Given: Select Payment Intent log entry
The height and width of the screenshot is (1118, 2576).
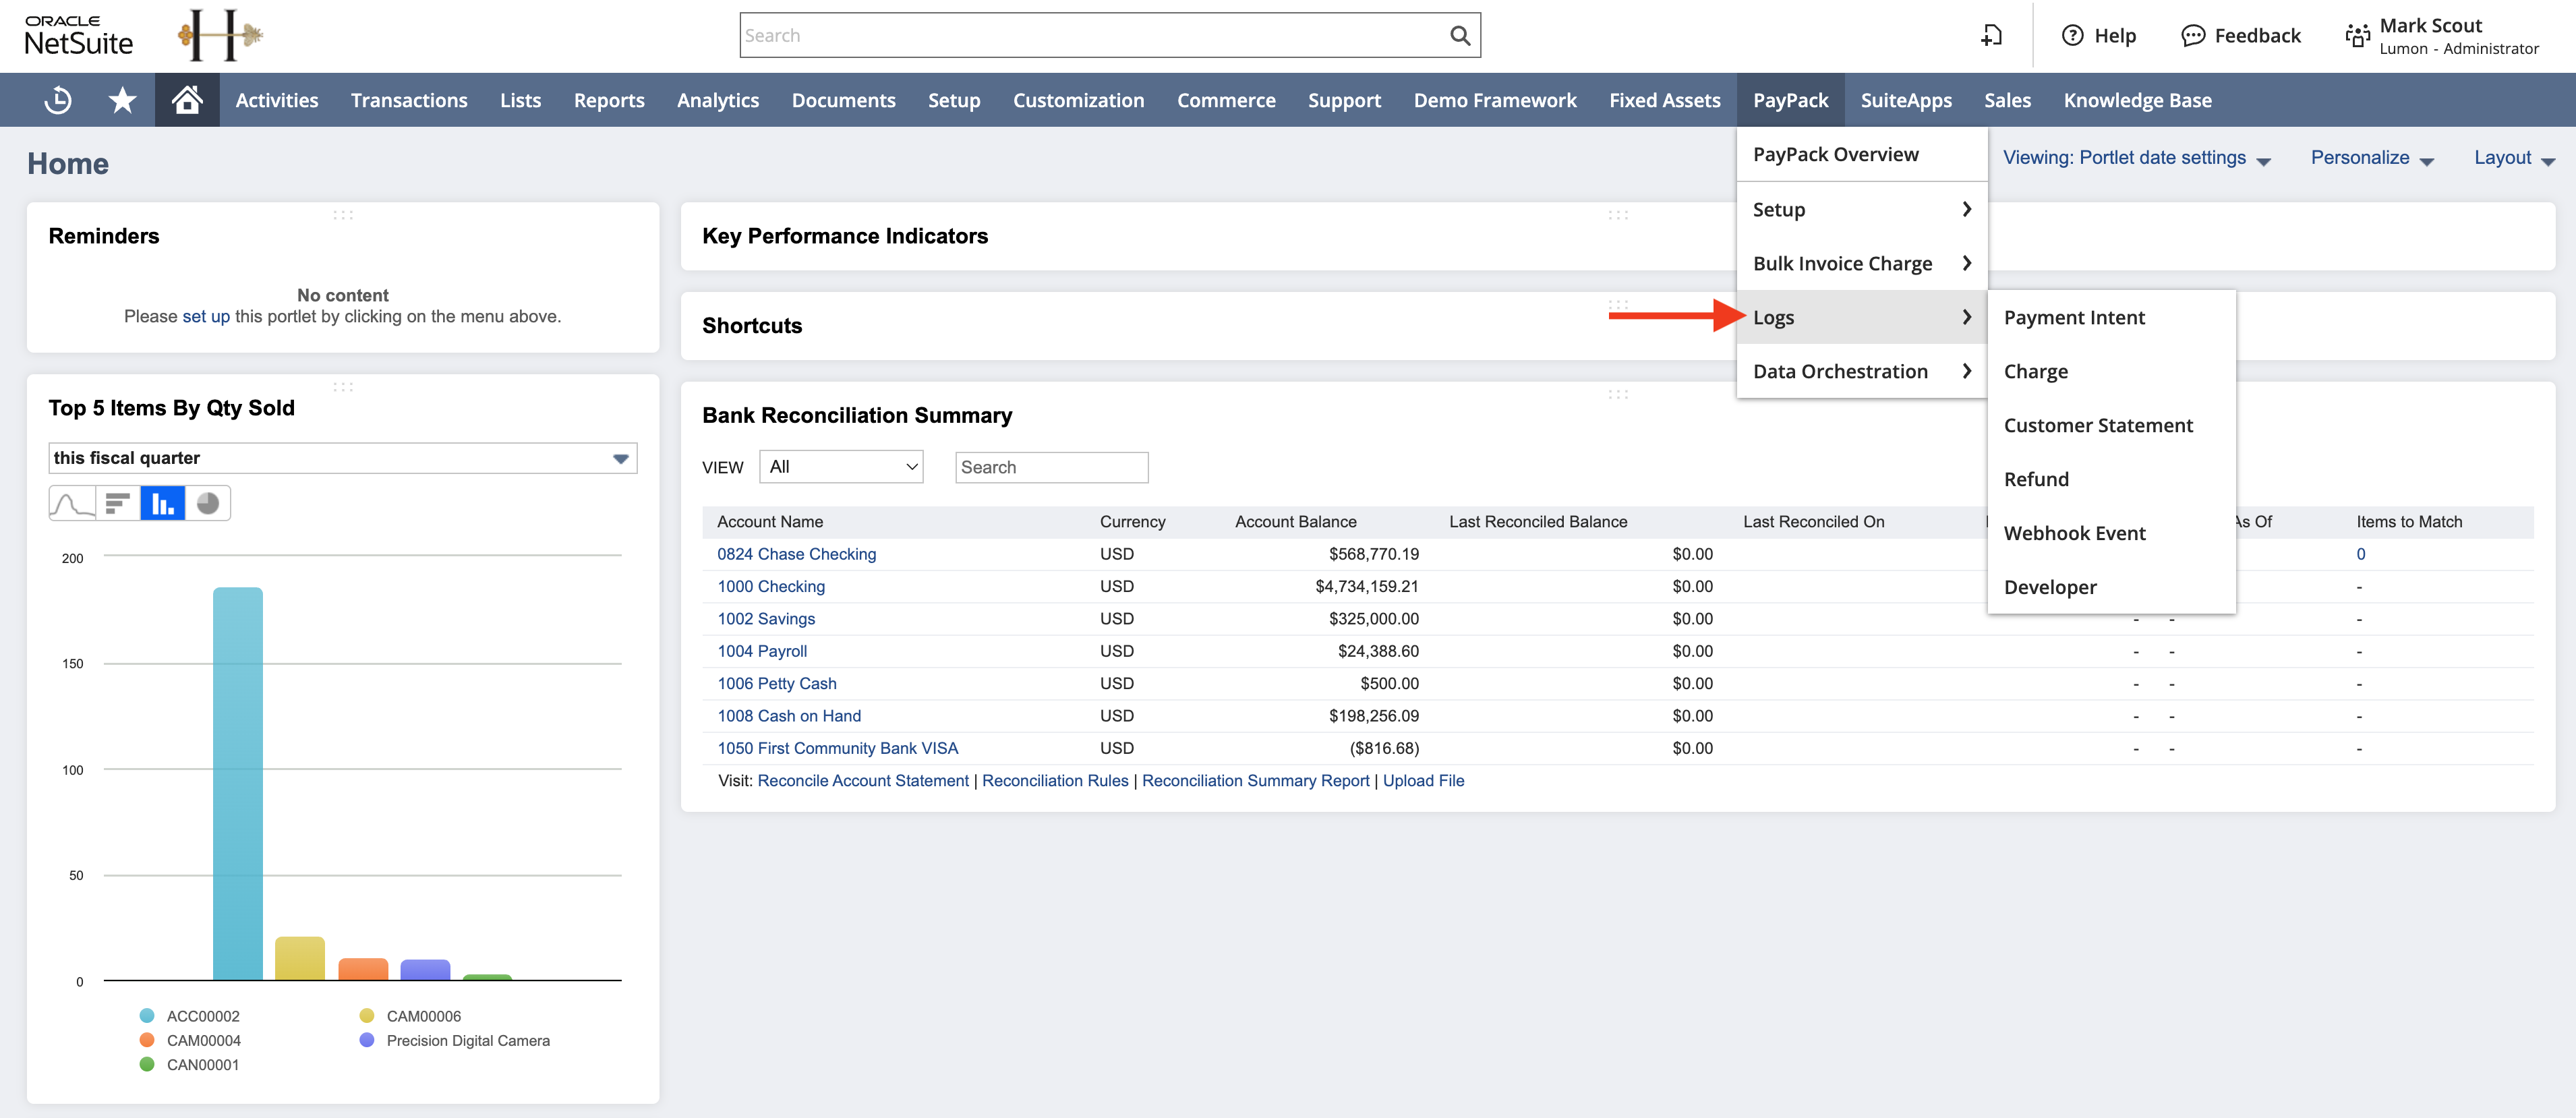Looking at the screenshot, I should [x=2111, y=317].
